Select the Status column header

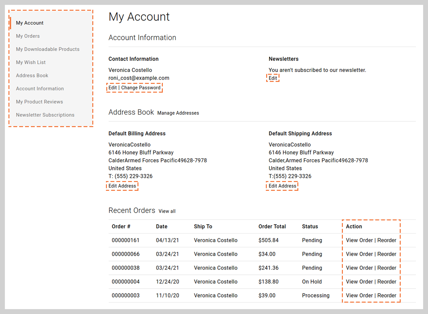tap(310, 227)
